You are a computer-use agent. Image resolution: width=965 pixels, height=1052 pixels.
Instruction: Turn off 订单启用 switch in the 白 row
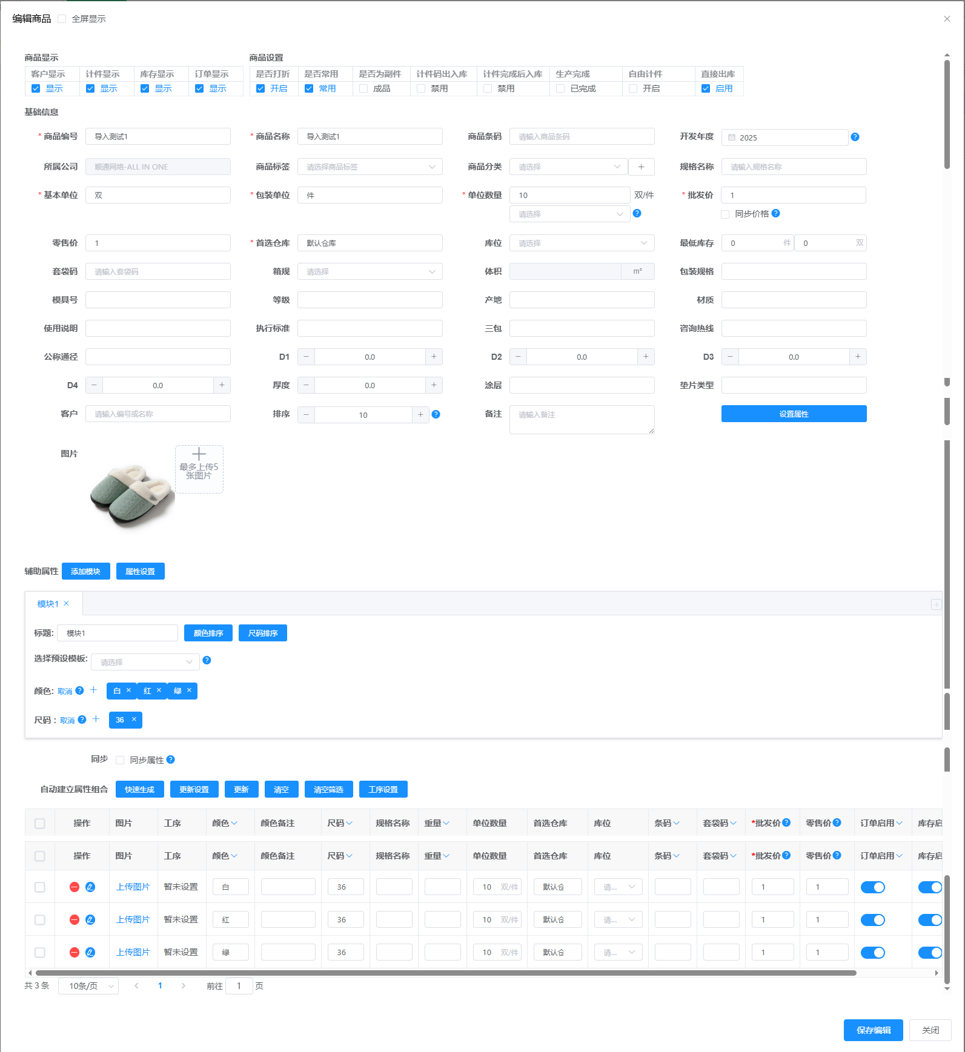(x=872, y=887)
